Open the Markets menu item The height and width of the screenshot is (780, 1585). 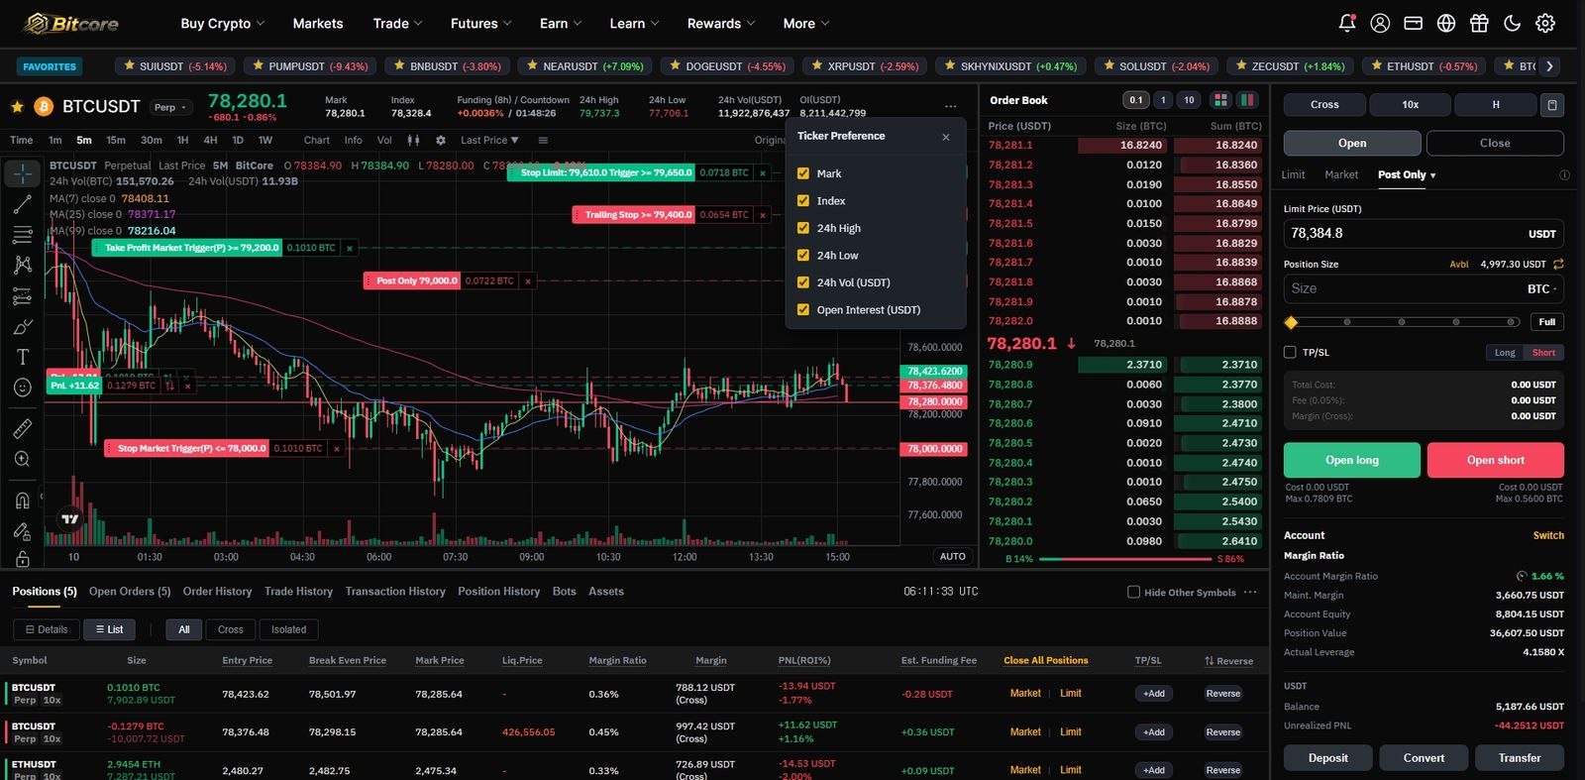pos(318,23)
